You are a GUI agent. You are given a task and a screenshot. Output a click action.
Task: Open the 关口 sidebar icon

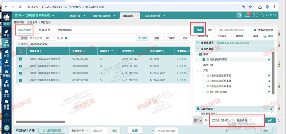click(6, 93)
